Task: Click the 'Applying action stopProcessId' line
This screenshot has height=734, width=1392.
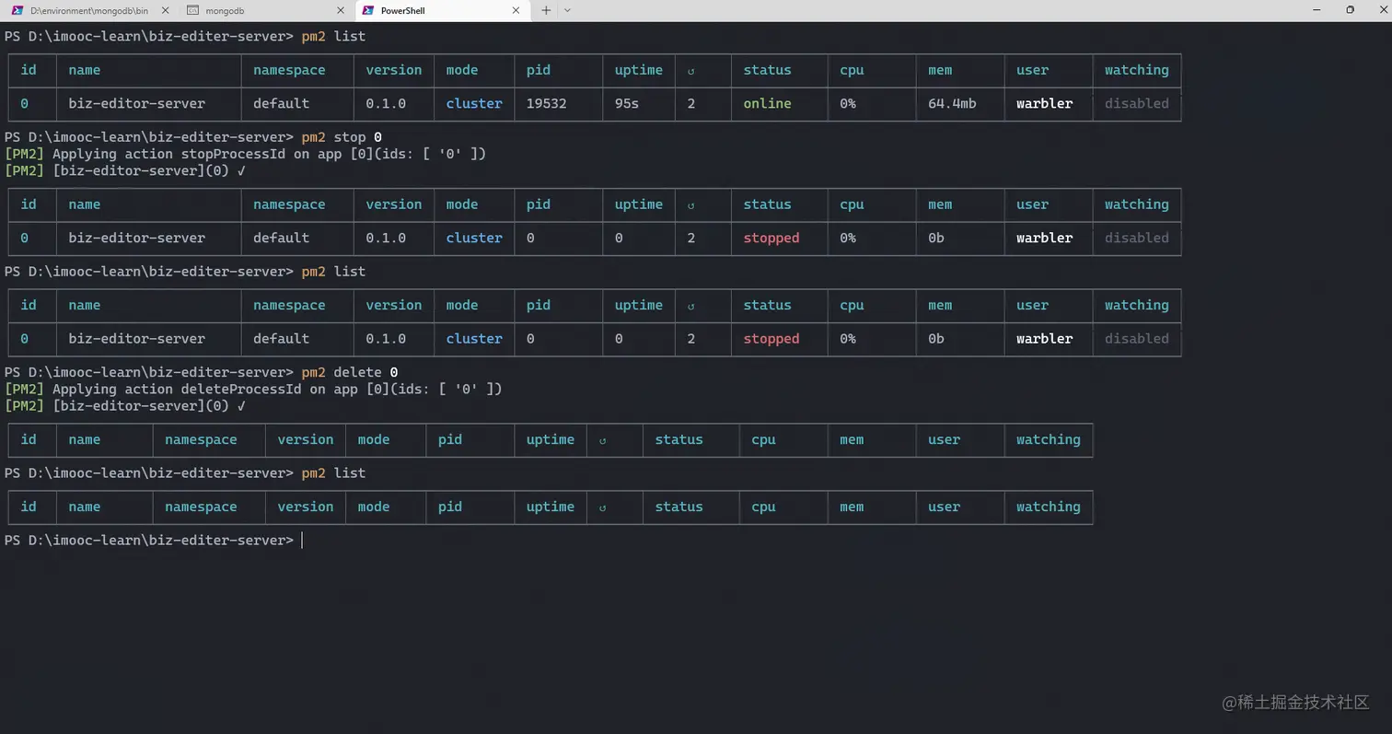Action: click(x=245, y=154)
